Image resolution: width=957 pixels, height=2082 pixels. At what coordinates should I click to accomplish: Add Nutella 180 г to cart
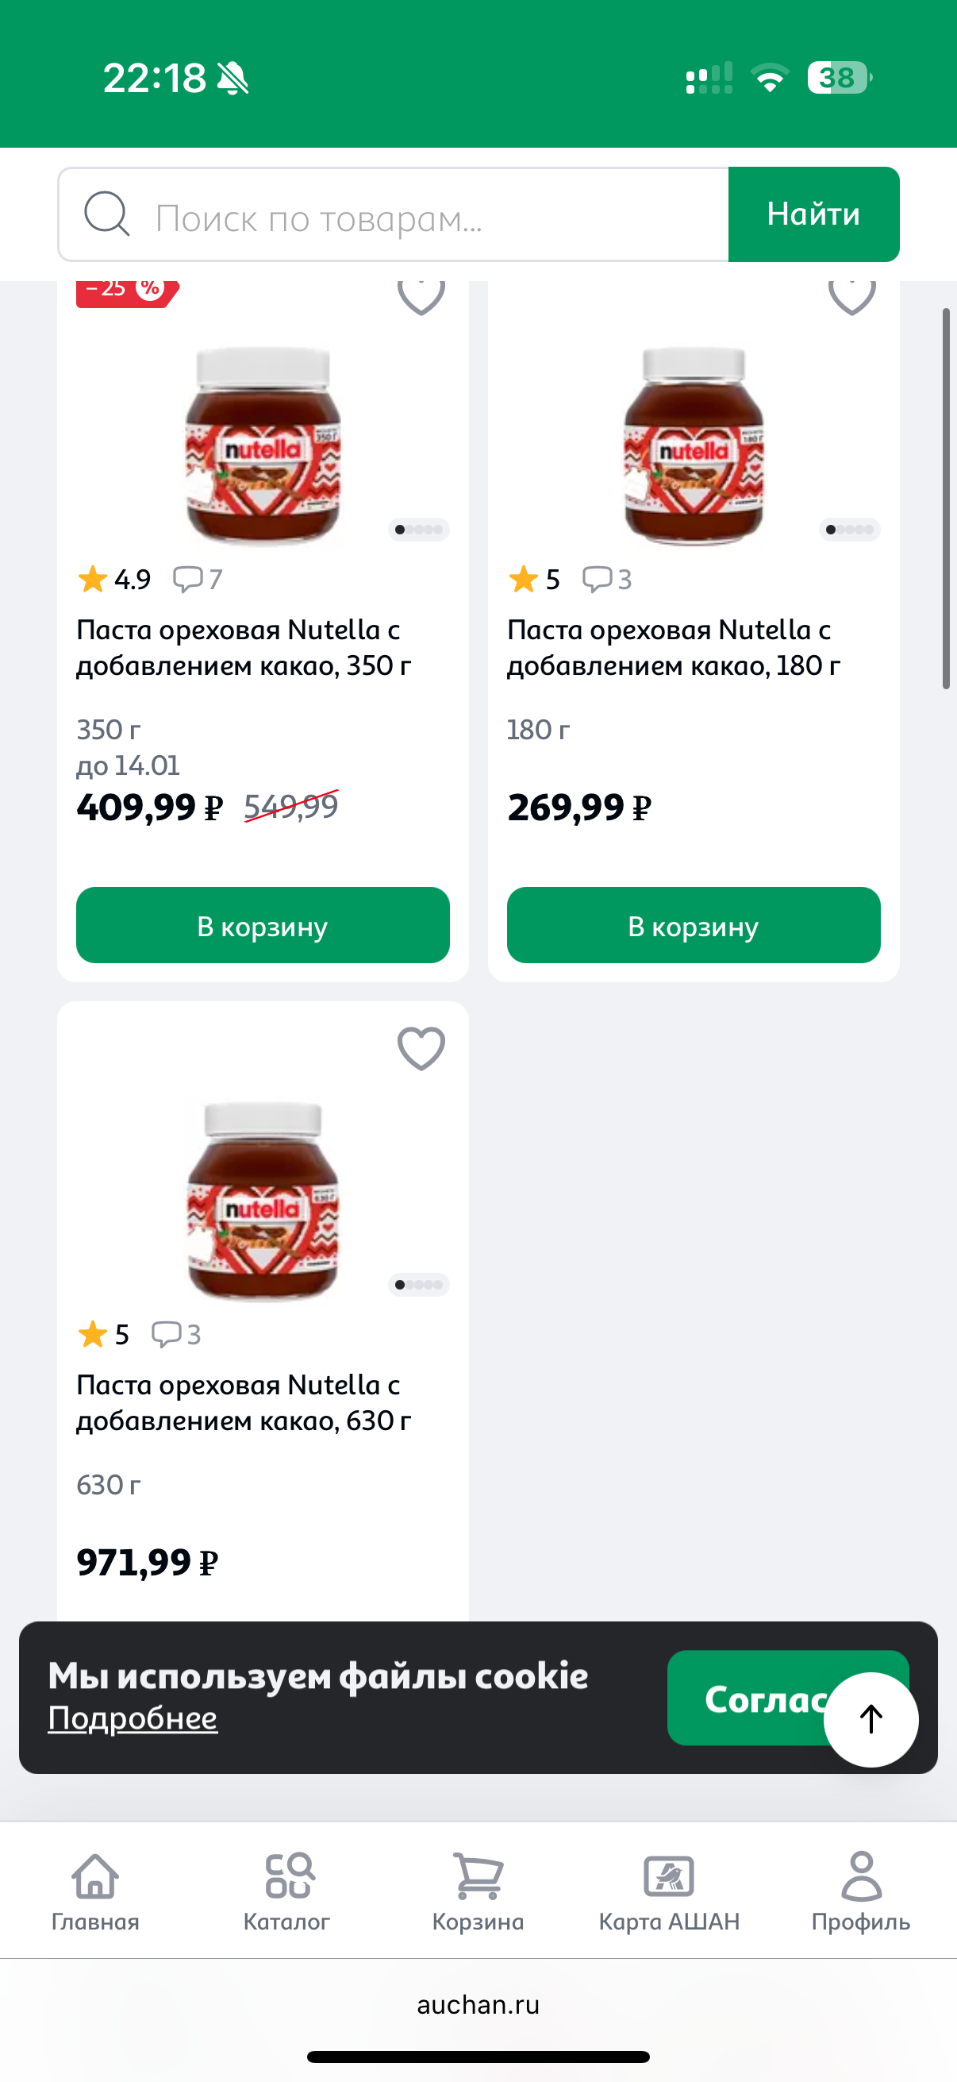(x=693, y=925)
